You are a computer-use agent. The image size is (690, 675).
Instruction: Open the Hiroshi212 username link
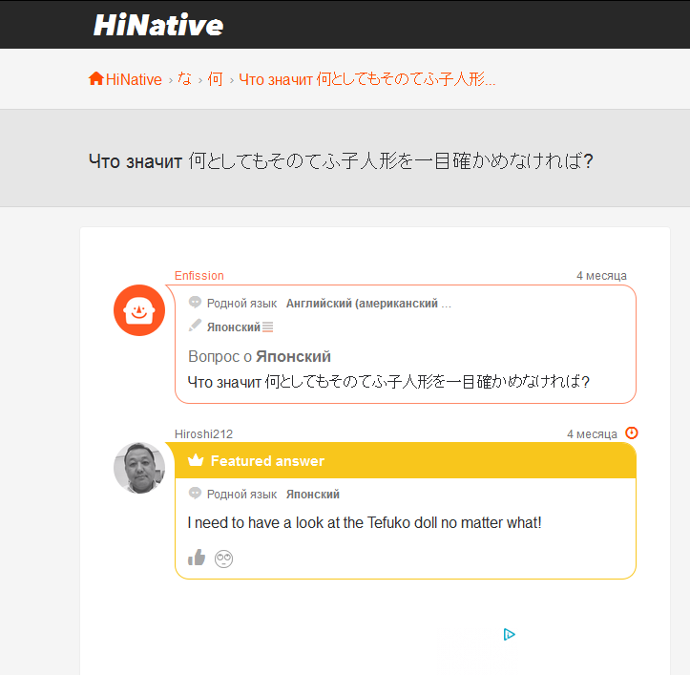point(203,434)
